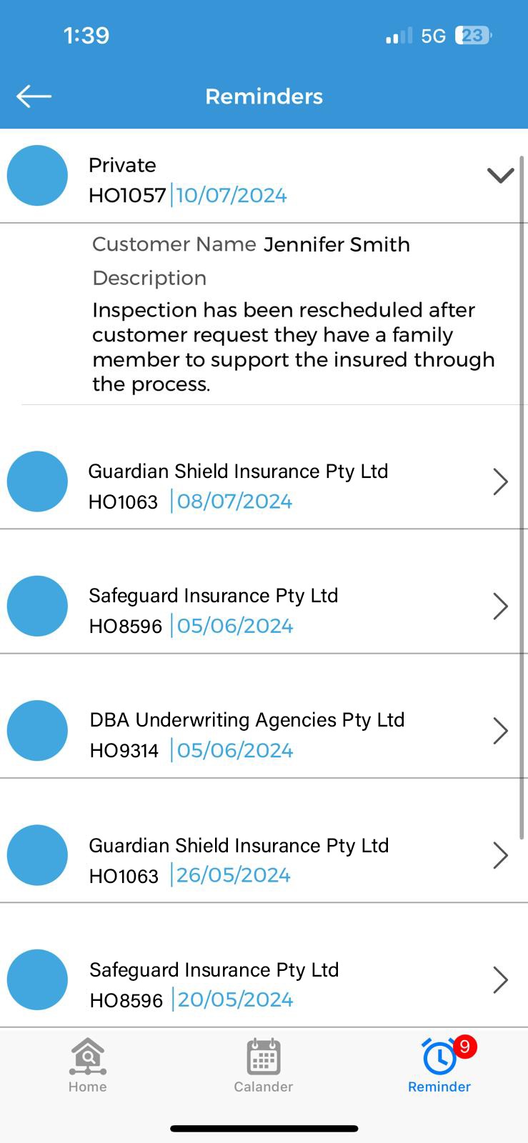The height and width of the screenshot is (1143, 528).
Task: Tap blue circle next to HO8596 05/06/2024
Action: pyautogui.click(x=37, y=607)
